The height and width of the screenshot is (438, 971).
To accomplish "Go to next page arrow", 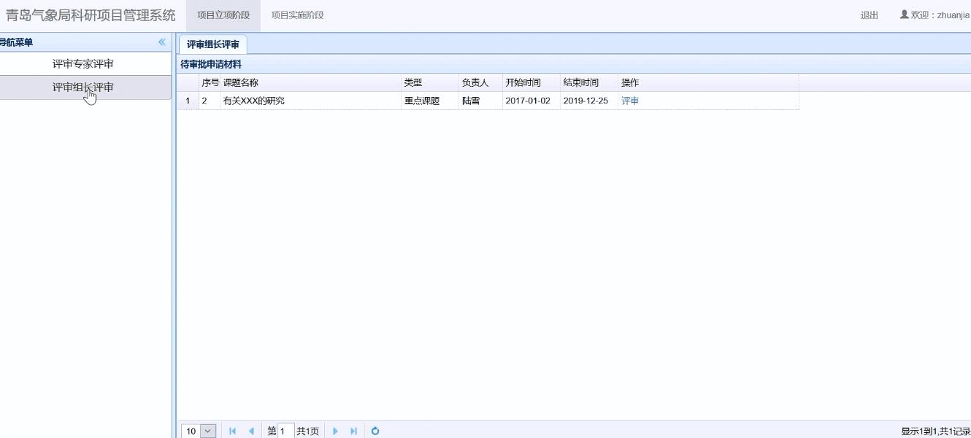I will pyautogui.click(x=335, y=431).
